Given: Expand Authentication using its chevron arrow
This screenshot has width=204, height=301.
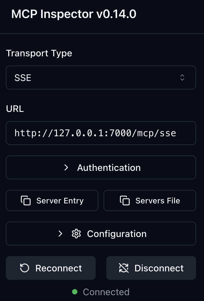Looking at the screenshot, I should (66, 168).
